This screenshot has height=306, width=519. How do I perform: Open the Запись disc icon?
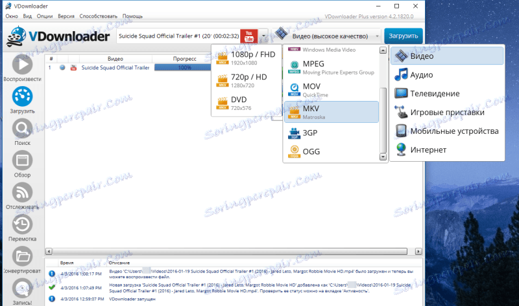pos(22,288)
